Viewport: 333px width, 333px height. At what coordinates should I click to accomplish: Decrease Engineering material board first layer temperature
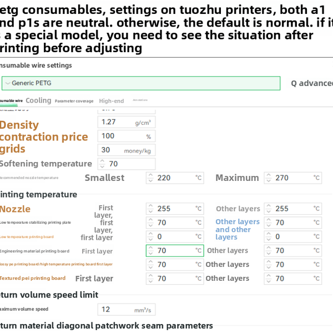point(150,253)
